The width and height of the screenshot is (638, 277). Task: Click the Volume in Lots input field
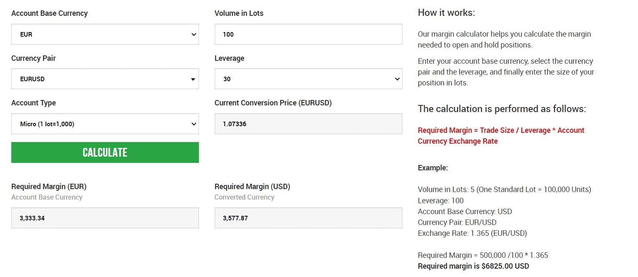309,34
